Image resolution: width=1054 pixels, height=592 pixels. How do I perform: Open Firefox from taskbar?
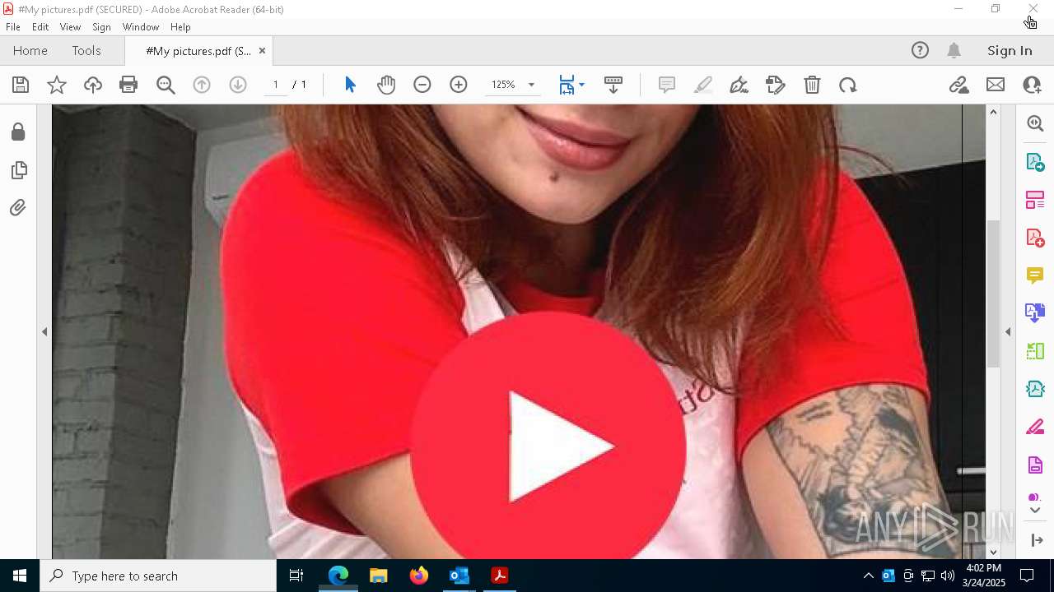tap(419, 576)
